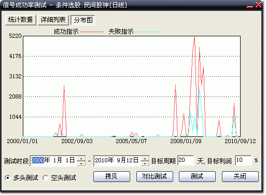
Task: Decrease the end date with down arrow
Action: click(145, 163)
